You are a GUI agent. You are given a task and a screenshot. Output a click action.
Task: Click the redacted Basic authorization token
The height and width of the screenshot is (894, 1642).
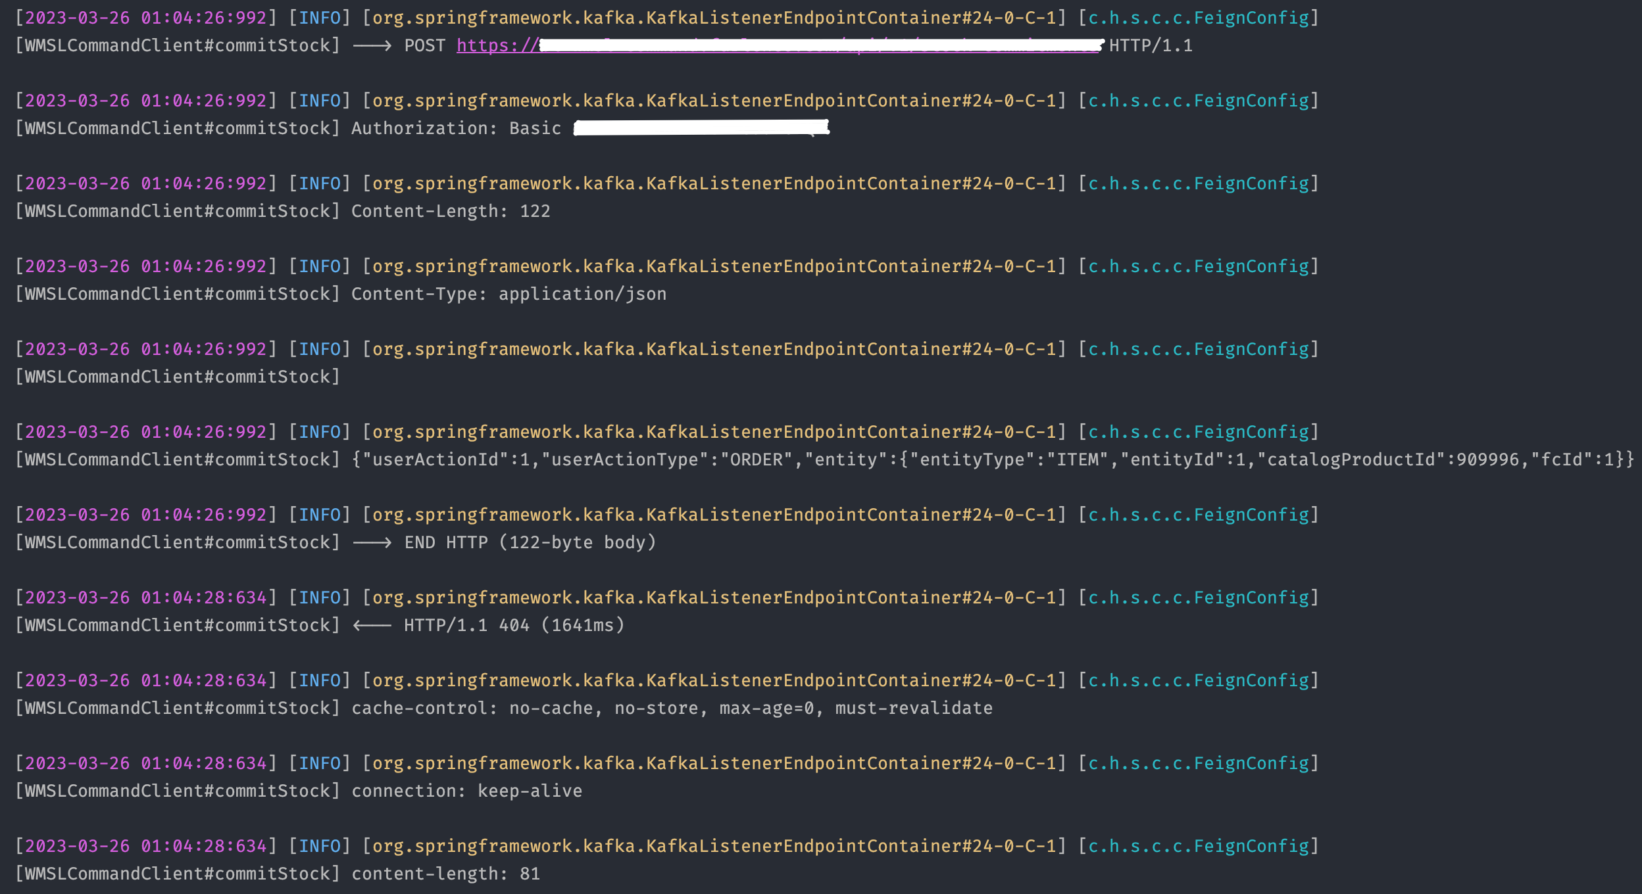[x=701, y=128]
